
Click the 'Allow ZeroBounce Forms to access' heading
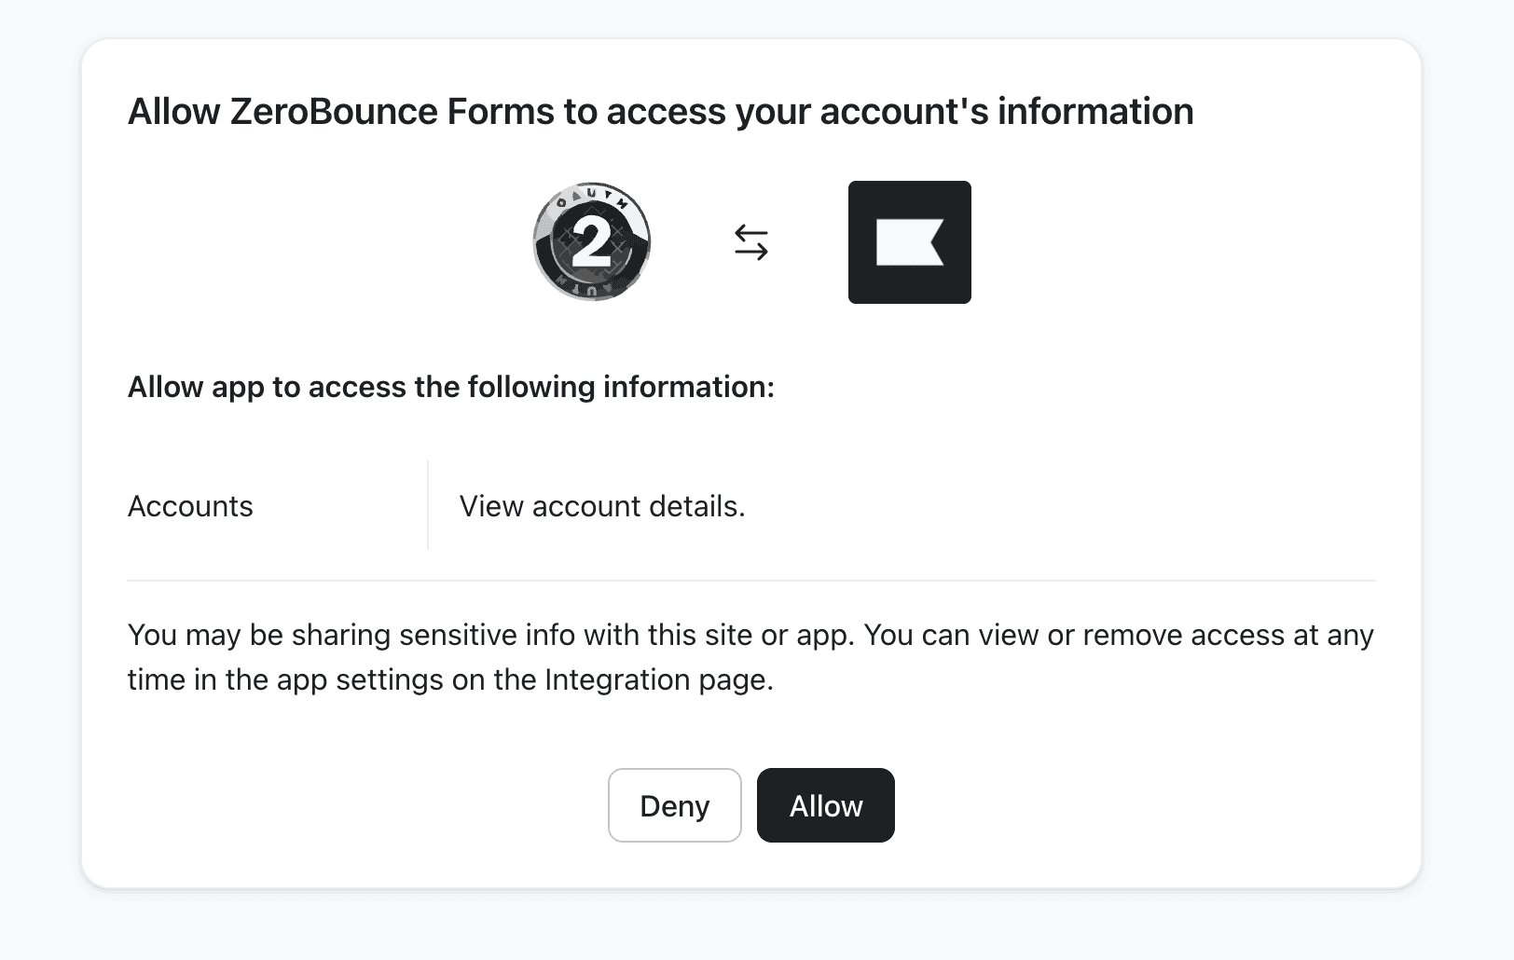pos(660,112)
